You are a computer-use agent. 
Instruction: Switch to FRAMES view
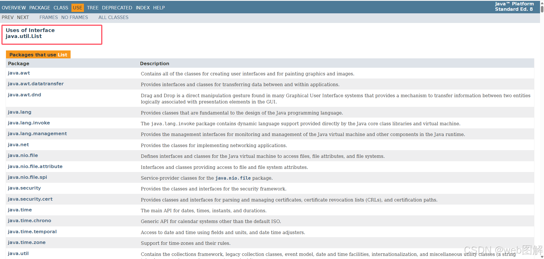click(x=48, y=17)
